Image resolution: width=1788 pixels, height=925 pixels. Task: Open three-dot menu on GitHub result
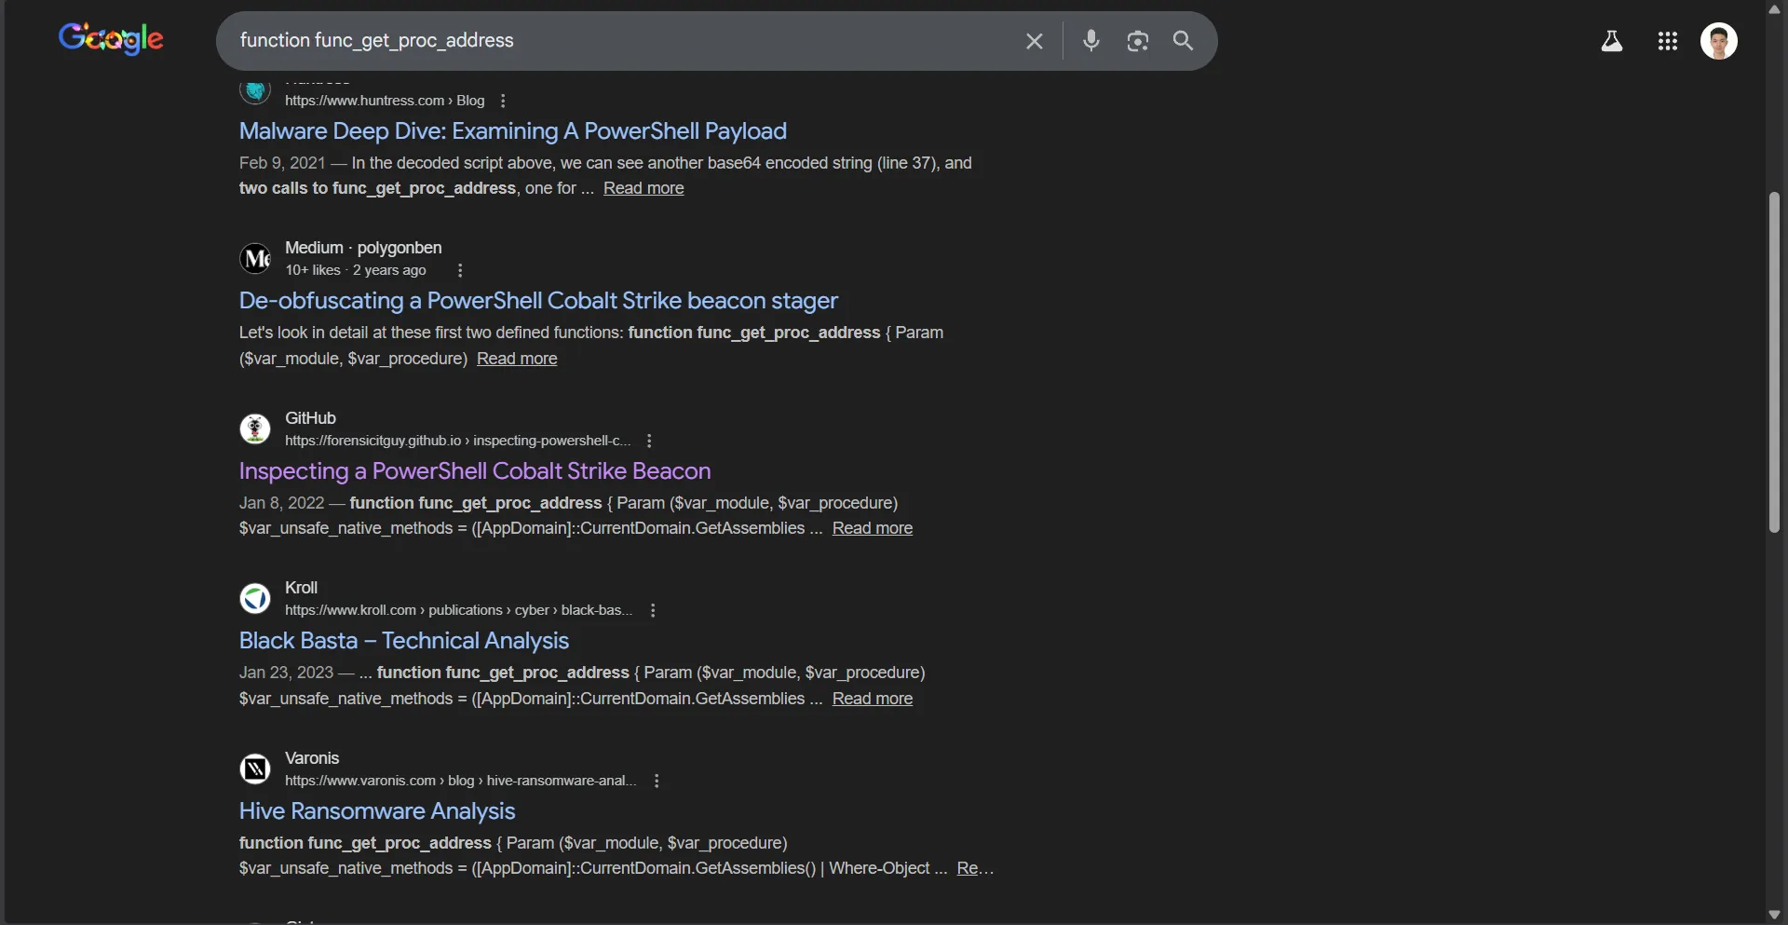click(648, 441)
